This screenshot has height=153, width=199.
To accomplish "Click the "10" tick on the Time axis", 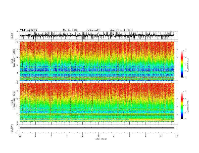I will tap(177, 136).
